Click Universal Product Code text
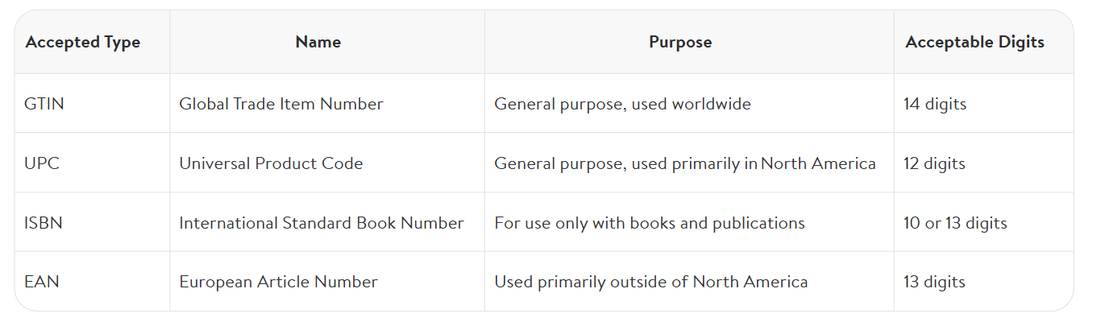The height and width of the screenshot is (326, 1101). click(x=271, y=163)
